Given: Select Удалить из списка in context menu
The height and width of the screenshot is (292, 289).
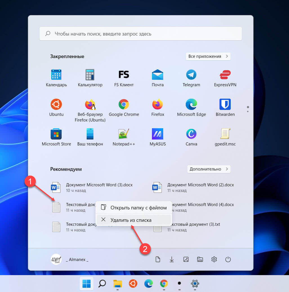Looking at the screenshot, I should [x=134, y=220].
